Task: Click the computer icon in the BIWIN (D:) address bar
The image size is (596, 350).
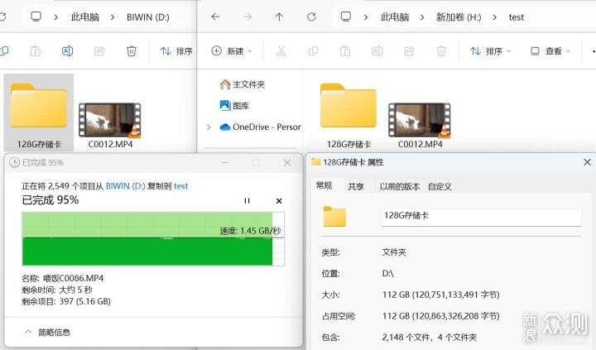Action: [x=36, y=17]
